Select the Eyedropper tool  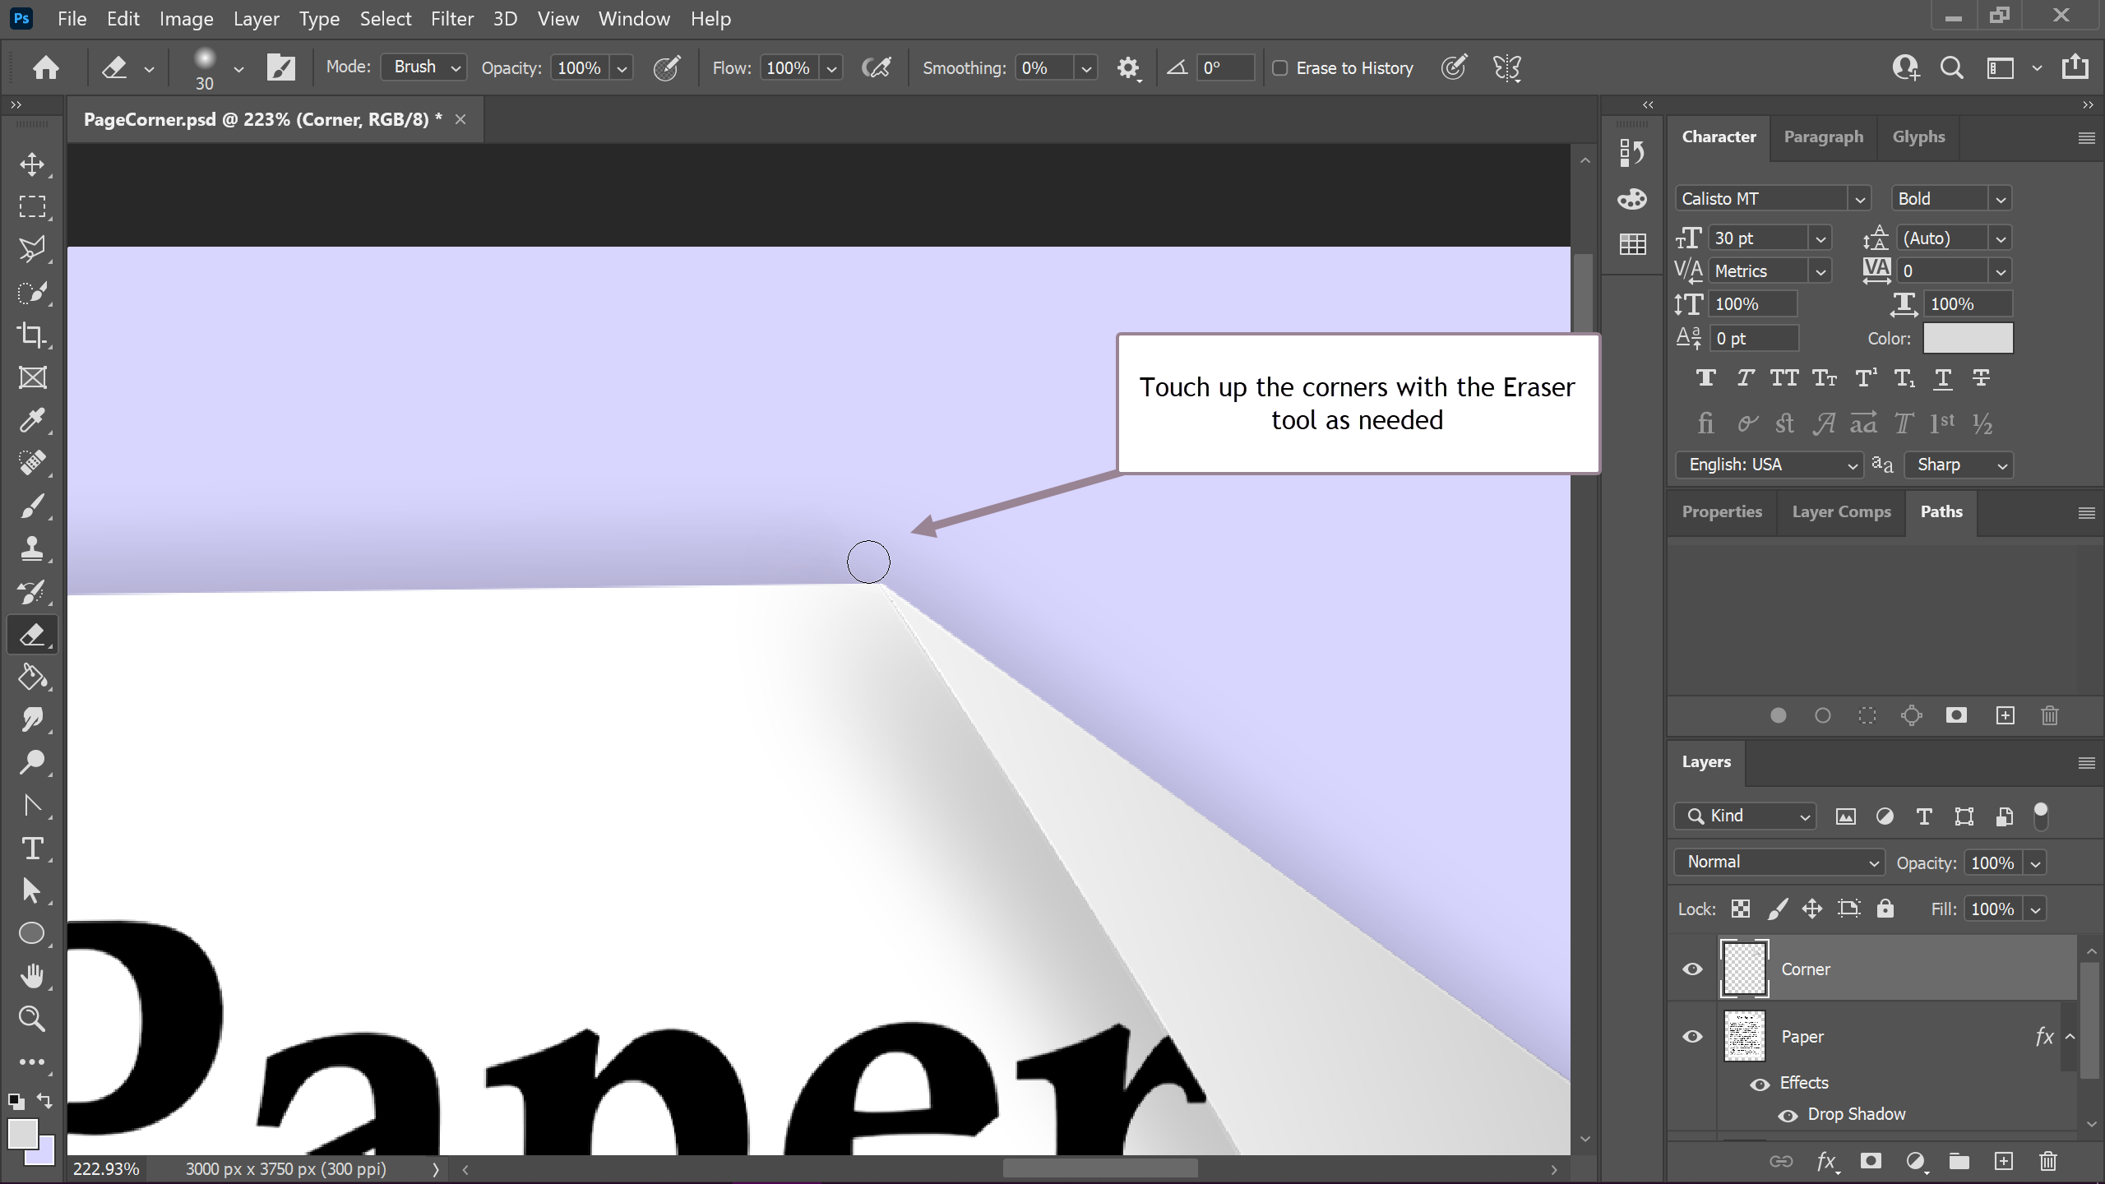tap(33, 420)
